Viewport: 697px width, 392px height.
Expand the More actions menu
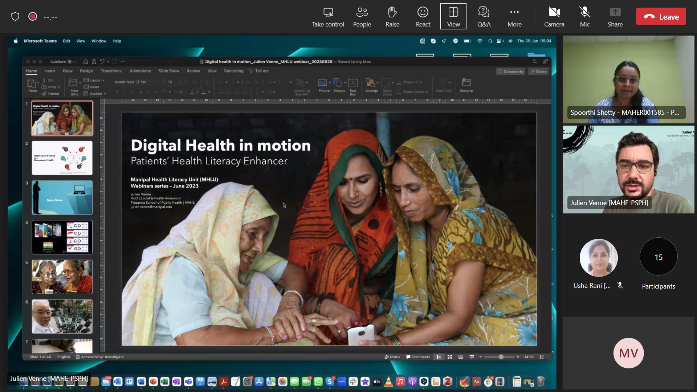pyautogui.click(x=514, y=17)
